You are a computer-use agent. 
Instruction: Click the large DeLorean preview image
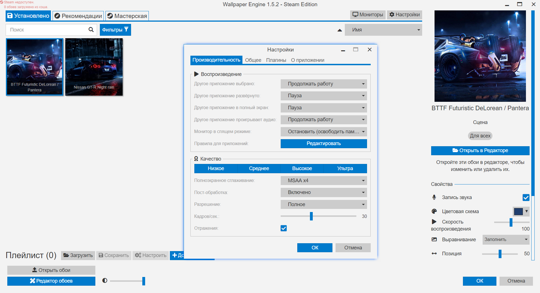pos(480,56)
